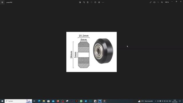183x103 pixels.
Task: Open the media player taskbar icon
Action: click(104, 101)
